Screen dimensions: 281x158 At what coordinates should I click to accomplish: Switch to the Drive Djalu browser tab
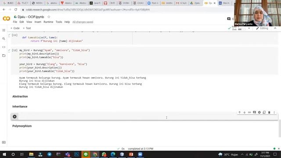(x=195, y=3)
